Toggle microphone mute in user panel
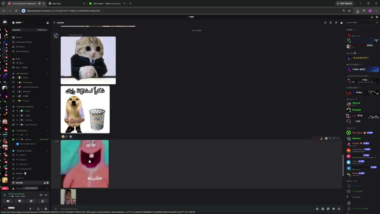 click(30, 209)
